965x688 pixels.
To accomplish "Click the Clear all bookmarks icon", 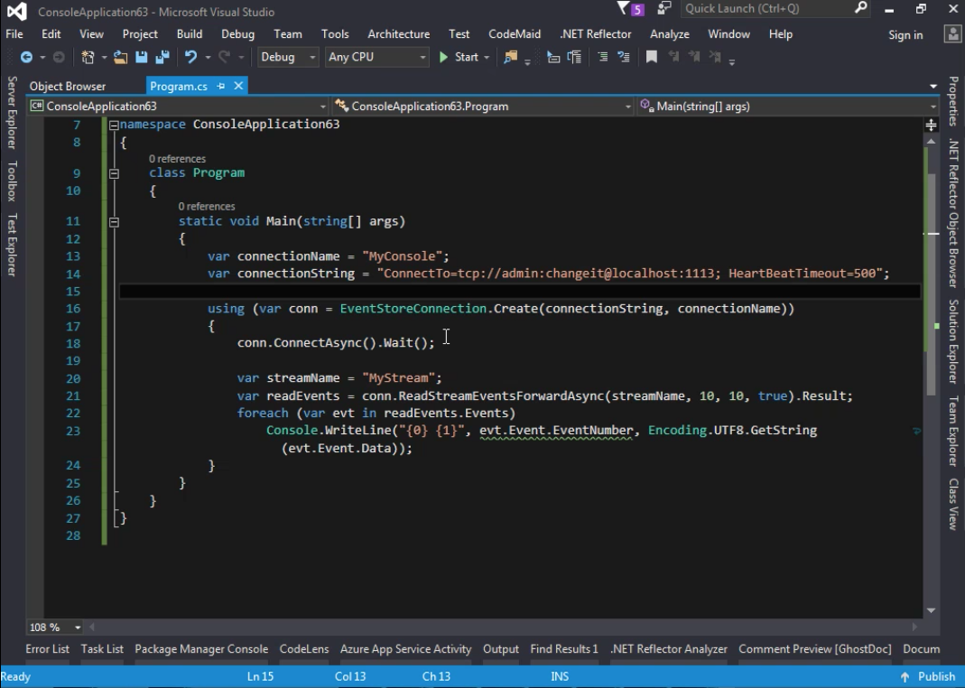I will tap(715, 57).
